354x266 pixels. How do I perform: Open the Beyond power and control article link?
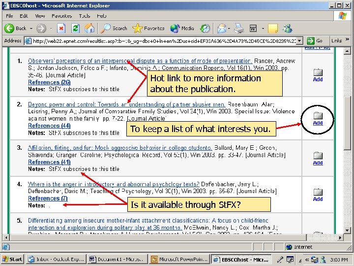pyautogui.click(x=127, y=104)
